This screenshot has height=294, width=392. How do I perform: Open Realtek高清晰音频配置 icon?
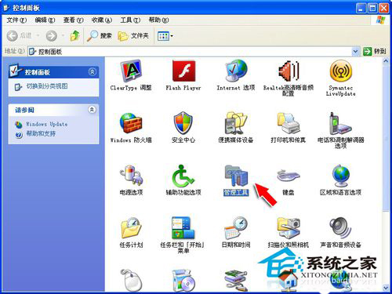pyautogui.click(x=289, y=71)
